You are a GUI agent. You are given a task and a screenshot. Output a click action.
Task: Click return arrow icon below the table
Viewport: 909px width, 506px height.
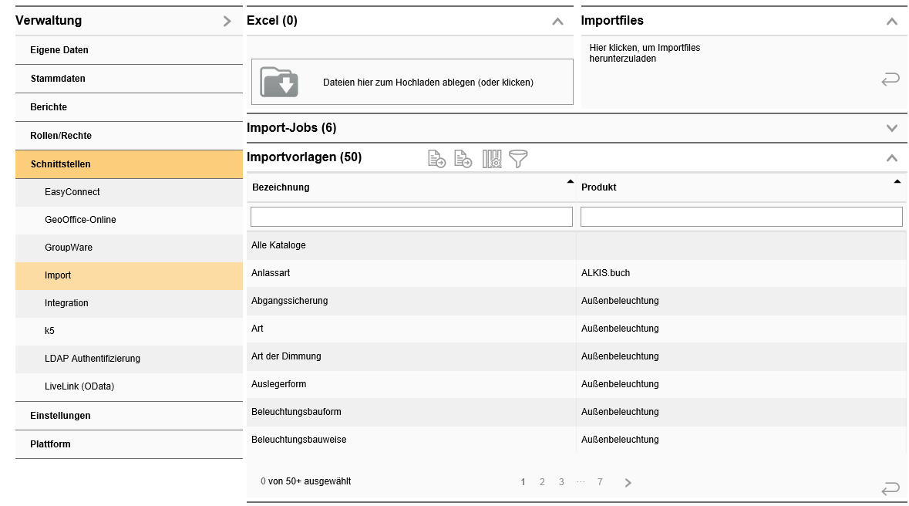tap(890, 488)
